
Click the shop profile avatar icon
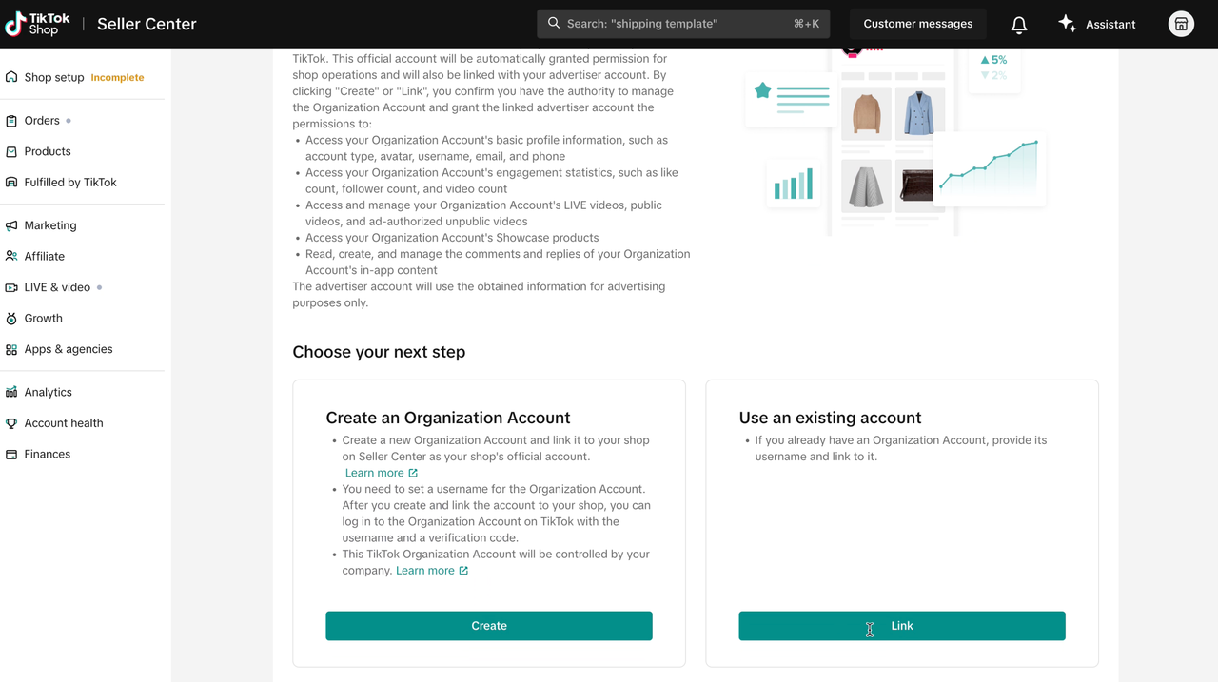[1181, 24]
